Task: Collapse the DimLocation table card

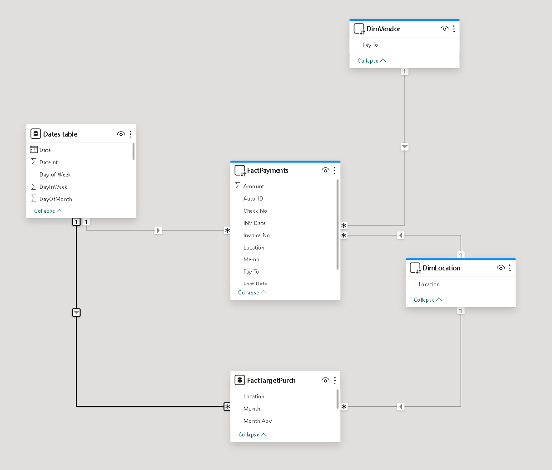Action: 428,300
